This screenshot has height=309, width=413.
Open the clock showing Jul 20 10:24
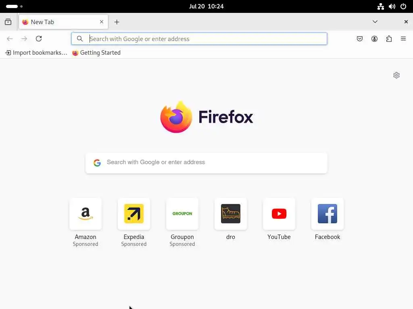pyautogui.click(x=206, y=6)
